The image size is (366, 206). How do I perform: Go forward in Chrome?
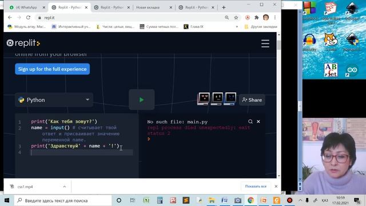19,18
